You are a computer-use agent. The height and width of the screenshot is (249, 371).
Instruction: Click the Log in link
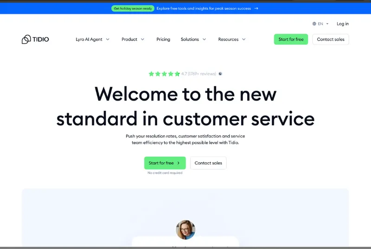[343, 24]
